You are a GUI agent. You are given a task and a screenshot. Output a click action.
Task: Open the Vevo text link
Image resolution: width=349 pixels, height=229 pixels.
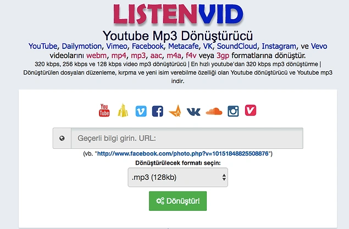tap(319, 46)
